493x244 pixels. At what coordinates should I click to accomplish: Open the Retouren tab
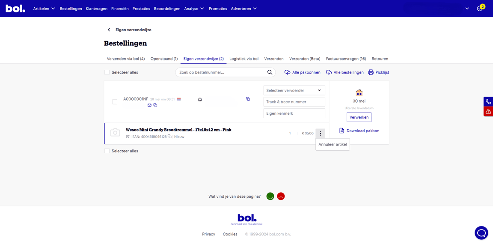(x=380, y=59)
